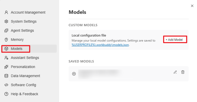Viewport: 197px width, 102px height.
Task: Click the Account Management person icon
Action: click(6, 12)
